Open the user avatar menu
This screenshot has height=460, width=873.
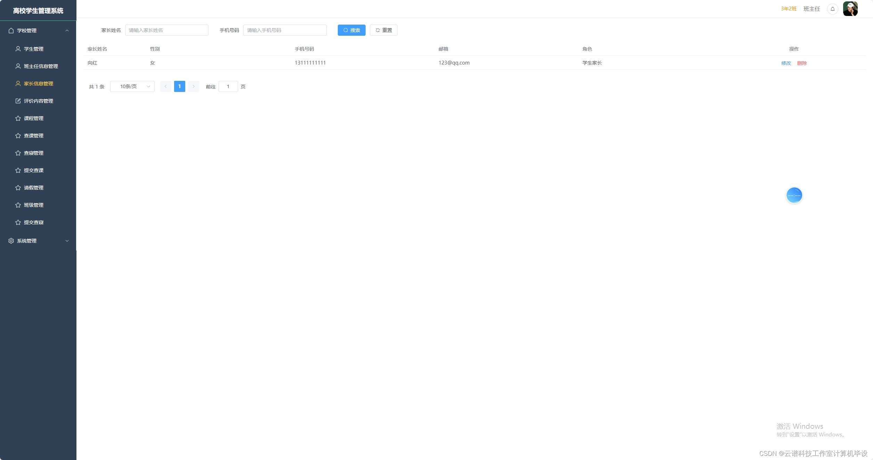850,9
